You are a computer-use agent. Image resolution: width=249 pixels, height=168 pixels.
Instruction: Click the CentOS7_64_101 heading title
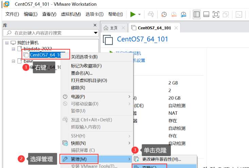pyautogui.click(x=142, y=39)
